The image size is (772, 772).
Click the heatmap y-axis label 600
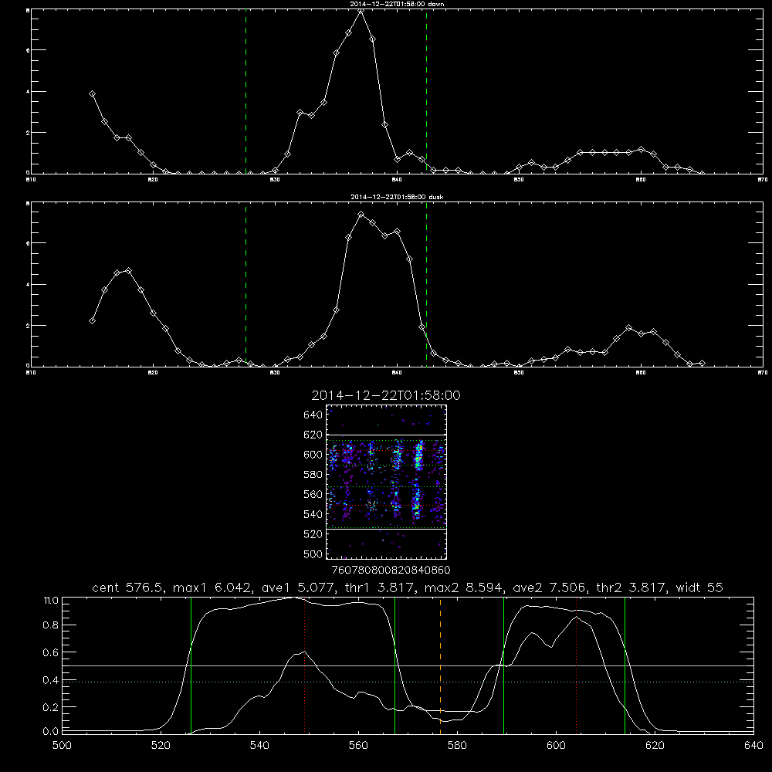coord(313,455)
